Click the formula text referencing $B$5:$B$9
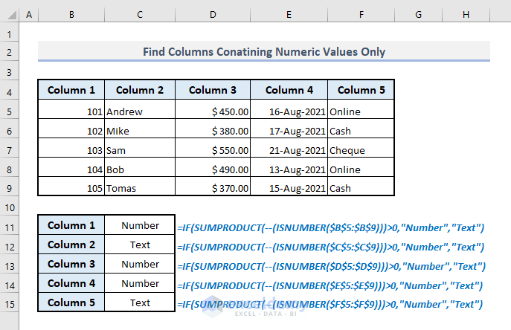The width and height of the screenshot is (511, 330). [330, 227]
